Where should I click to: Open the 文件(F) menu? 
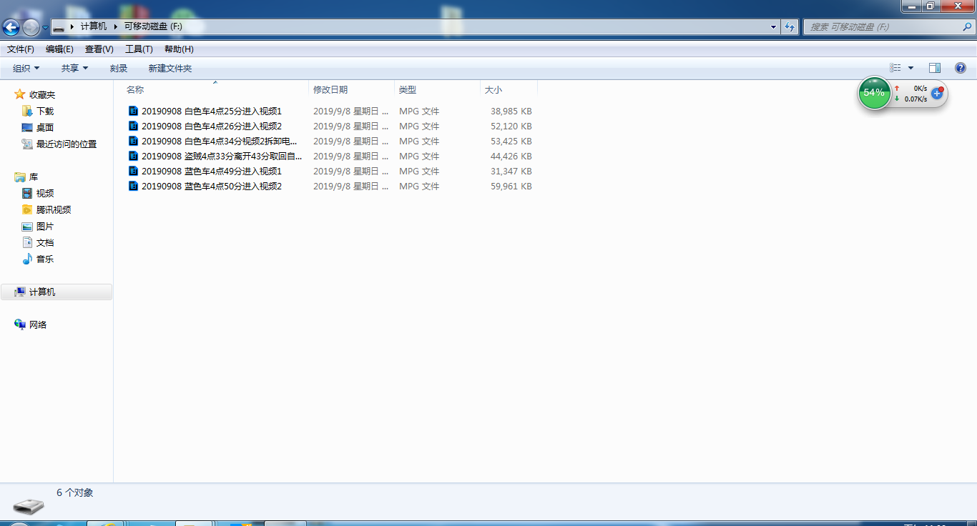(x=21, y=49)
